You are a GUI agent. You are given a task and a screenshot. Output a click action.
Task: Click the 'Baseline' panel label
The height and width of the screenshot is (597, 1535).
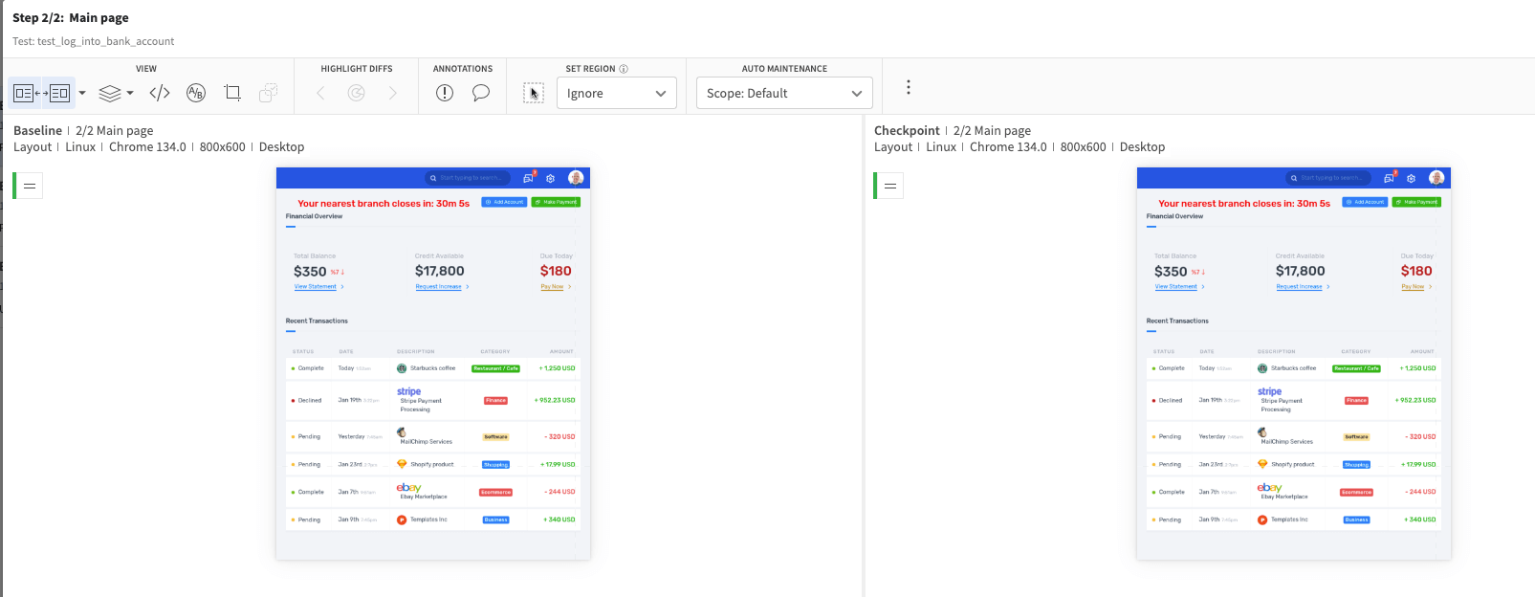point(38,130)
